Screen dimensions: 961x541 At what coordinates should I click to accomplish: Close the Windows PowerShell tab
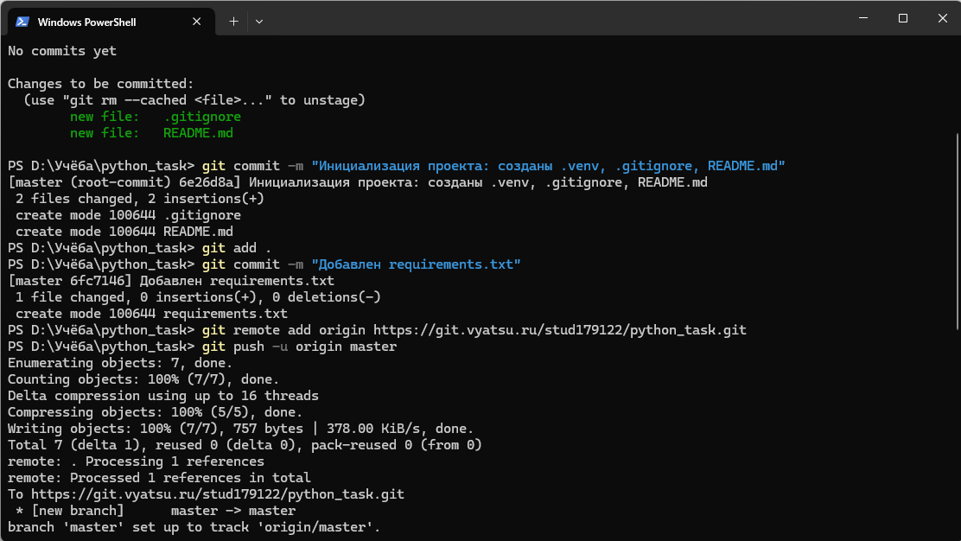click(x=199, y=22)
